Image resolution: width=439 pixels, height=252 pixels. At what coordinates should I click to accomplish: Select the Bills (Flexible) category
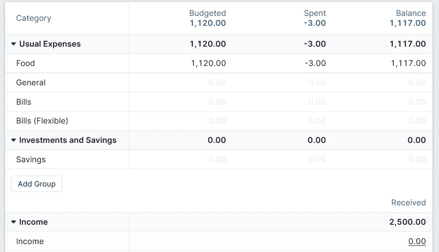click(42, 121)
